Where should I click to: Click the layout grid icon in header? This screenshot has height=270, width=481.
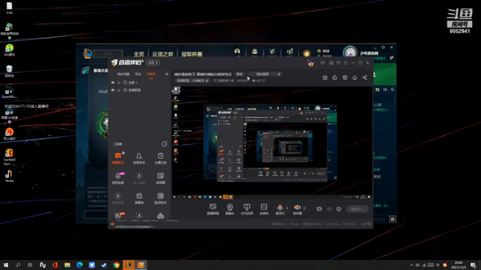click(345, 78)
